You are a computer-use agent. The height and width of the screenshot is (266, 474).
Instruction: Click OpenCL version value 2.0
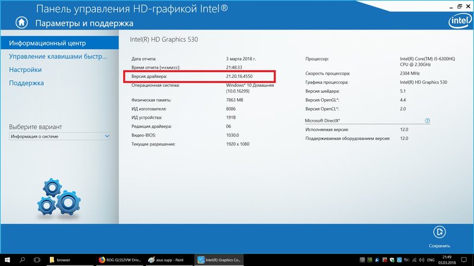(x=403, y=109)
